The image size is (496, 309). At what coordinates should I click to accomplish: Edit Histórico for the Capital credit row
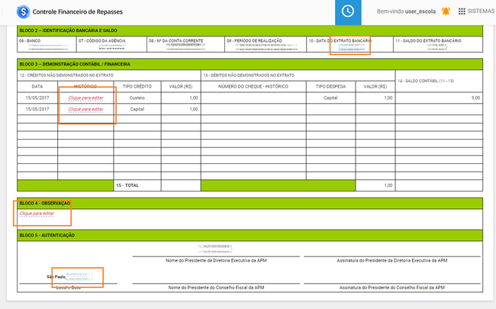click(x=85, y=109)
